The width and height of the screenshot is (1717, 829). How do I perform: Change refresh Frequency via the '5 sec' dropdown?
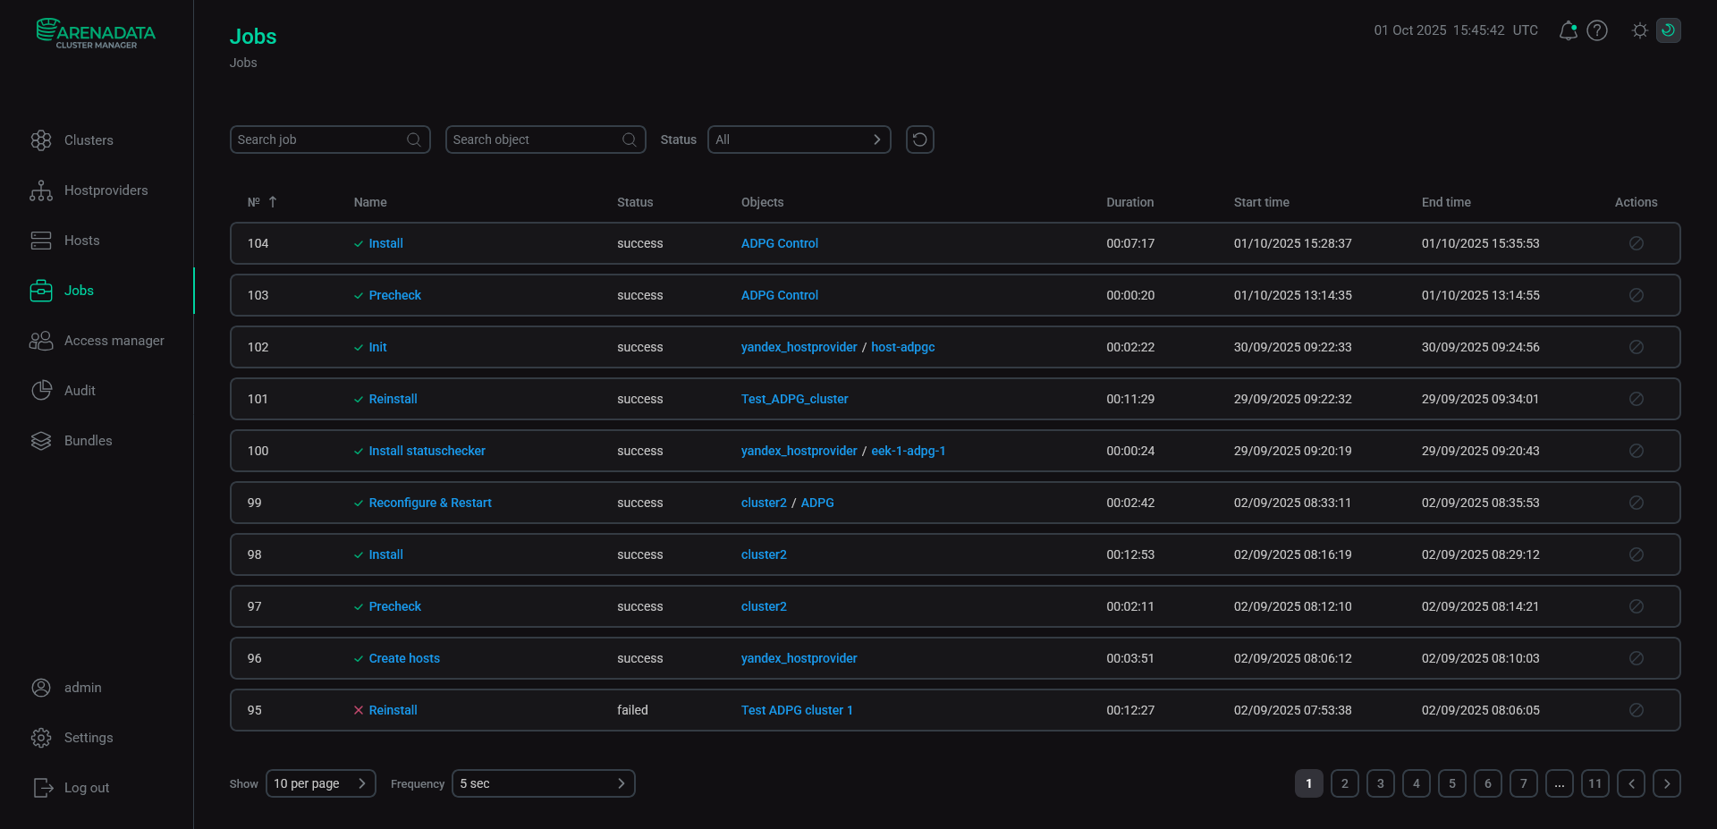pos(543,782)
